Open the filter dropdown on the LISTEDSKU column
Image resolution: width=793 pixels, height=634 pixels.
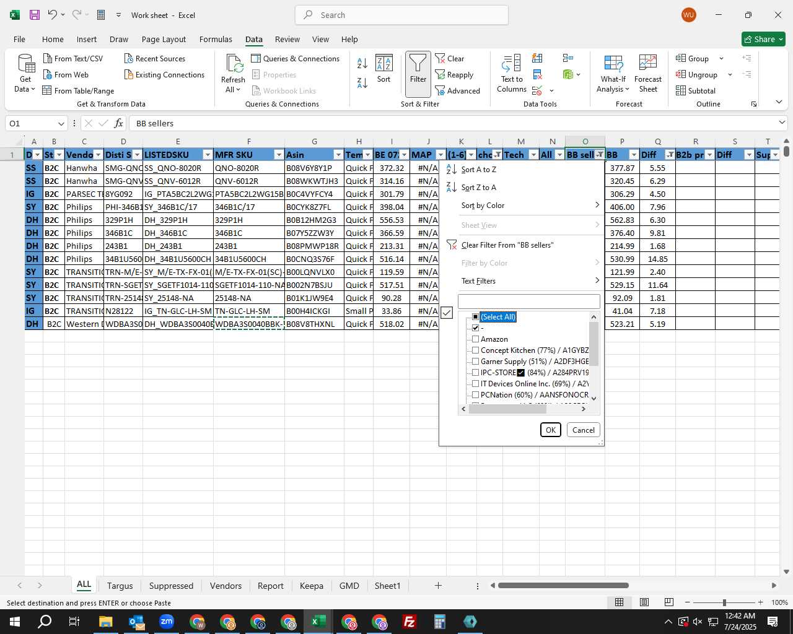pos(208,155)
